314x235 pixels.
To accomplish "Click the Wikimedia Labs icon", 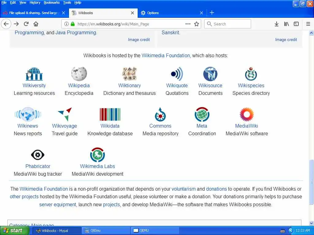I will click(98, 155).
